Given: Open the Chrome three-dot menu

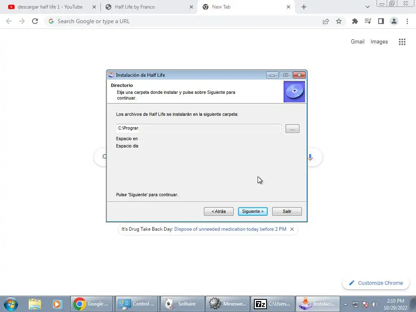Looking at the screenshot, I should (407, 21).
